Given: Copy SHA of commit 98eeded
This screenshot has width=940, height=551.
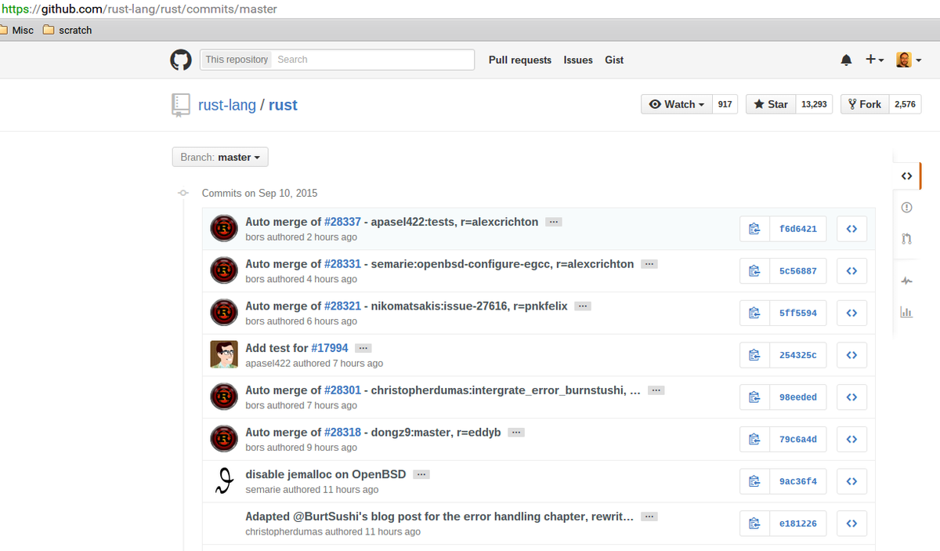Looking at the screenshot, I should (754, 397).
